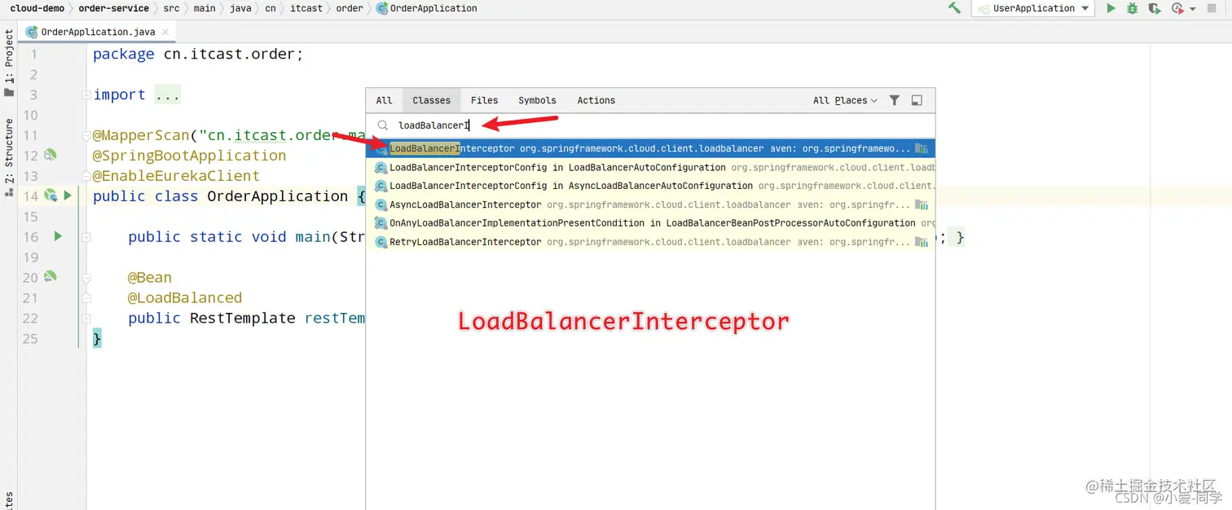Expand the folded restTemplate method at line 22

(86, 319)
